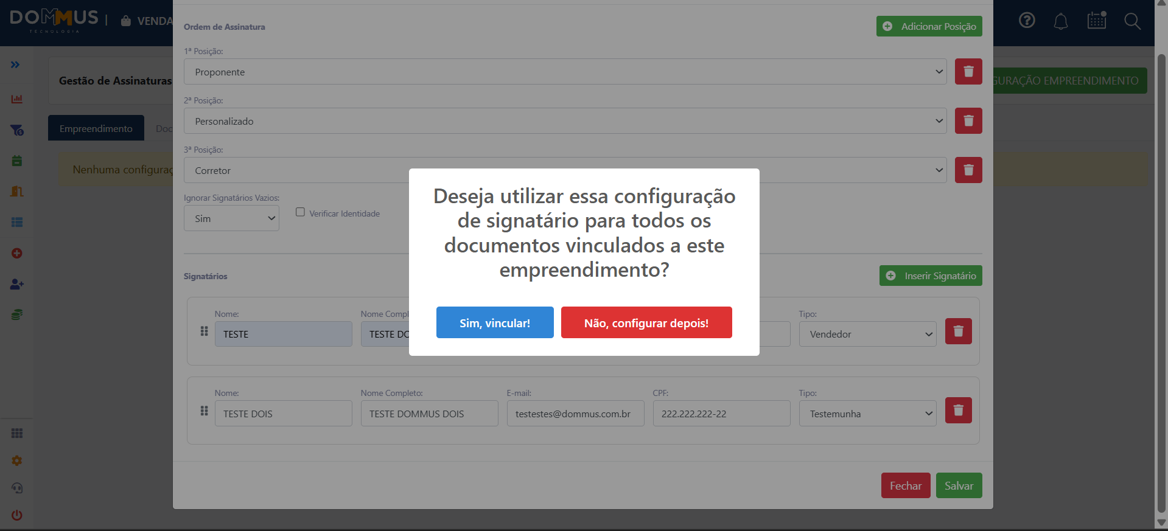The image size is (1168, 531).
Task: Open Ignorar Signatários Vazios Sim dropdown
Action: pyautogui.click(x=231, y=218)
